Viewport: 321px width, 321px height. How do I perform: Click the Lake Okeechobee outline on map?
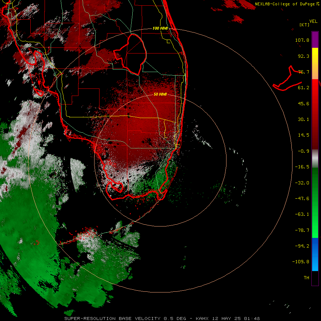coord(131,54)
